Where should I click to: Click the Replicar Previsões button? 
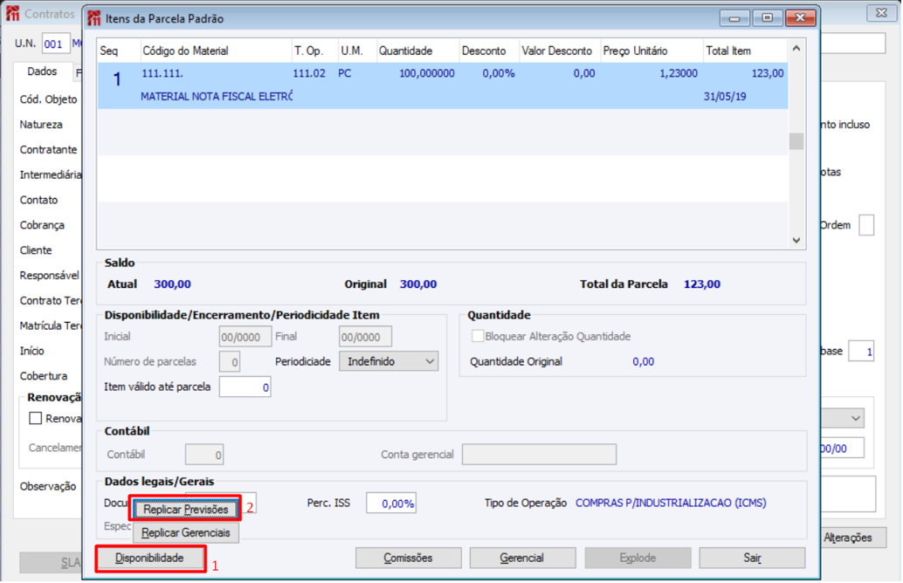click(x=185, y=510)
